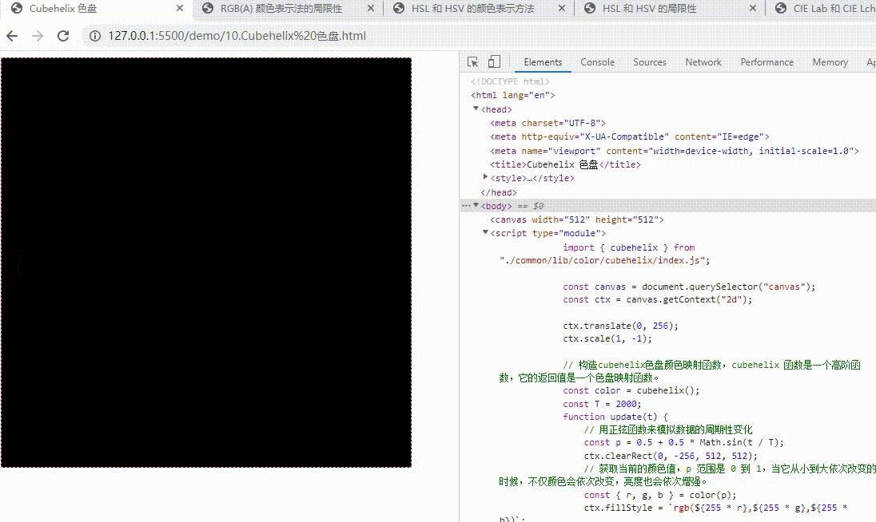Image resolution: width=876 pixels, height=522 pixels.
Task: Click the document.querySelector("canvas") code line
Action: tap(689, 287)
